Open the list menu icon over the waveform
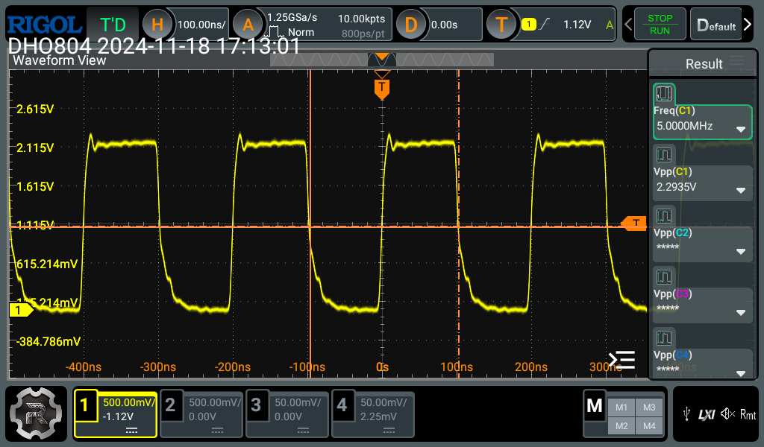Screen dimensions: 764x447 click(x=621, y=360)
